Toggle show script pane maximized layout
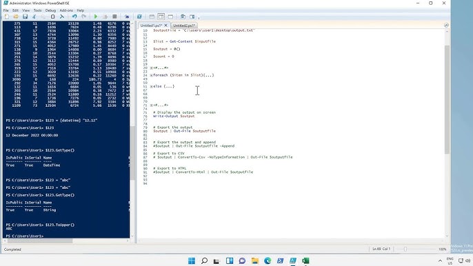 pyautogui.click(x=170, y=17)
